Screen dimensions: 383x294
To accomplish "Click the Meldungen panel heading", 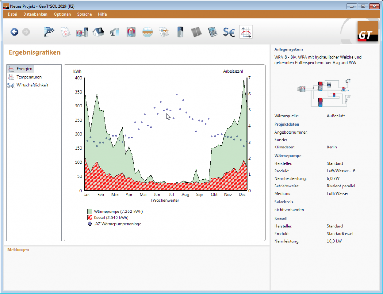I will [x=18, y=249].
